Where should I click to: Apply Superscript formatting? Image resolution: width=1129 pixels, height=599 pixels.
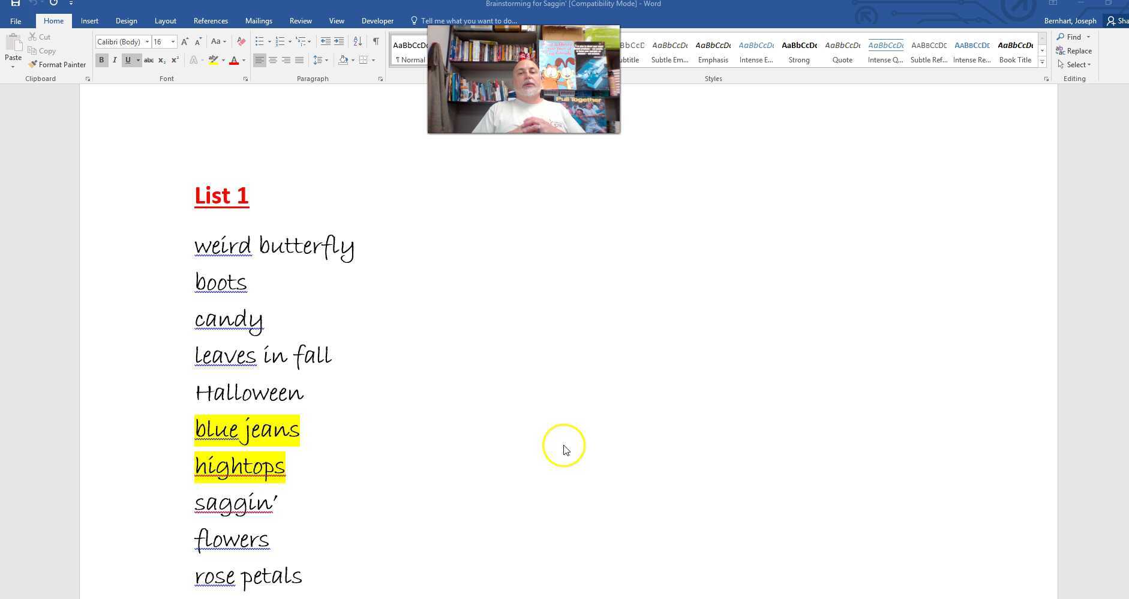[x=175, y=60]
